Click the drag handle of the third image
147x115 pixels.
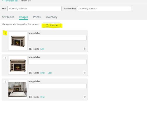pyautogui.click(x=5, y=82)
